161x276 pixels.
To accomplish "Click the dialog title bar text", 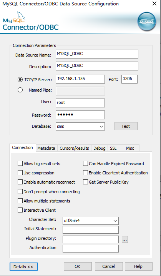I will coord(60,4).
